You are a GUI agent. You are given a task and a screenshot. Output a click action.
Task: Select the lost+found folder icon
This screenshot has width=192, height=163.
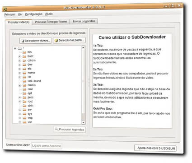tap(24, 81)
